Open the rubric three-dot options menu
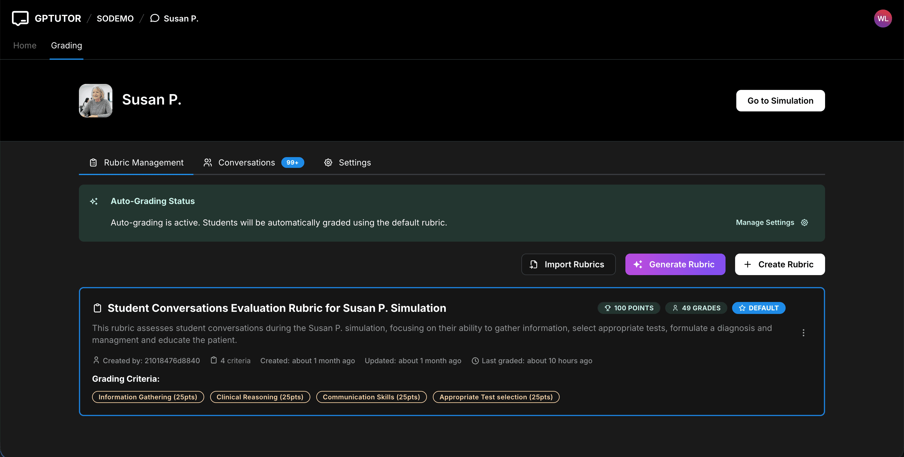The height and width of the screenshot is (457, 904). point(803,332)
